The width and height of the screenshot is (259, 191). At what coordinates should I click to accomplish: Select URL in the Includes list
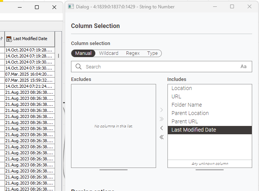pos(176,96)
